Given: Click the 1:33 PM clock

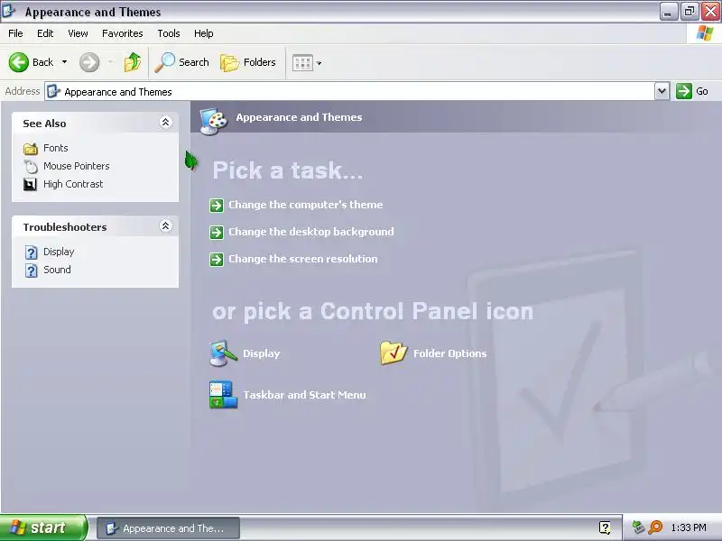Looking at the screenshot, I should (689, 527).
